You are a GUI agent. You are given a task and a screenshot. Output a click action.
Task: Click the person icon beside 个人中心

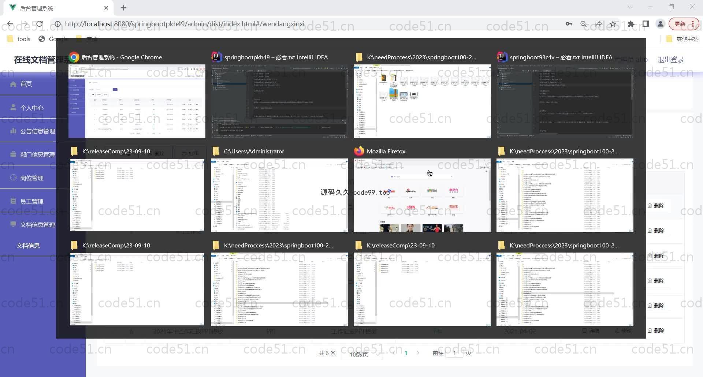[x=13, y=107]
